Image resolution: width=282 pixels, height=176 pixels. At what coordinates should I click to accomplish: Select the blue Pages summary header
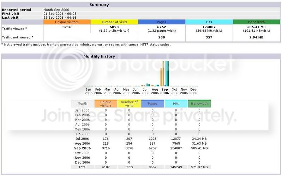162,22
